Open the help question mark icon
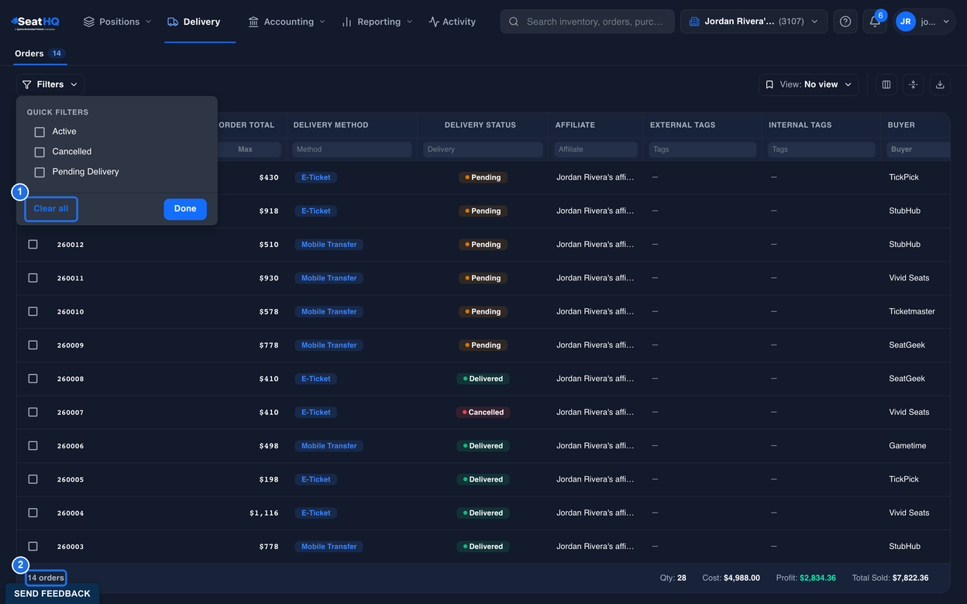 point(845,22)
